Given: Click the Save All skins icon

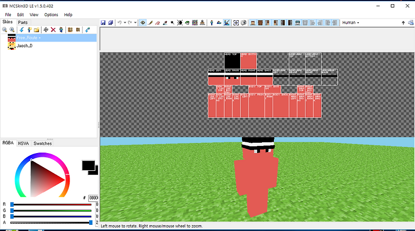Looking at the screenshot, I should click(x=110, y=23).
